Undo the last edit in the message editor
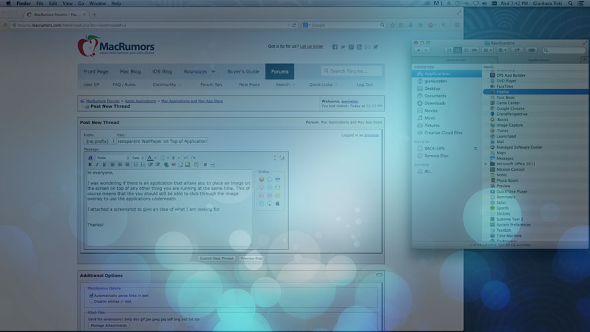 pos(186,158)
